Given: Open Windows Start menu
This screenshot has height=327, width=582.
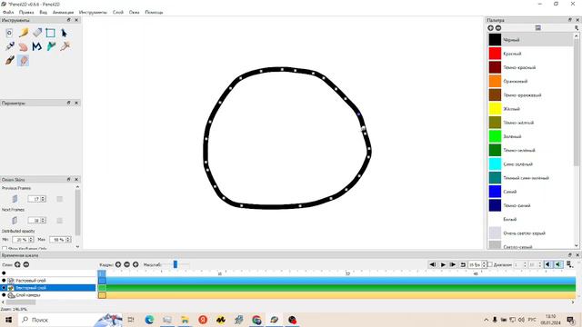Looking at the screenshot, I should click(8, 320).
